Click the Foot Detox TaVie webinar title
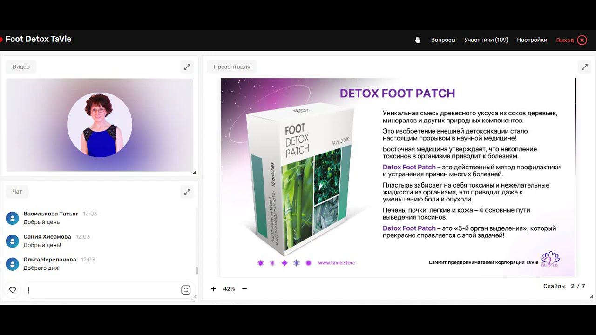The image size is (596, 335). coord(38,39)
